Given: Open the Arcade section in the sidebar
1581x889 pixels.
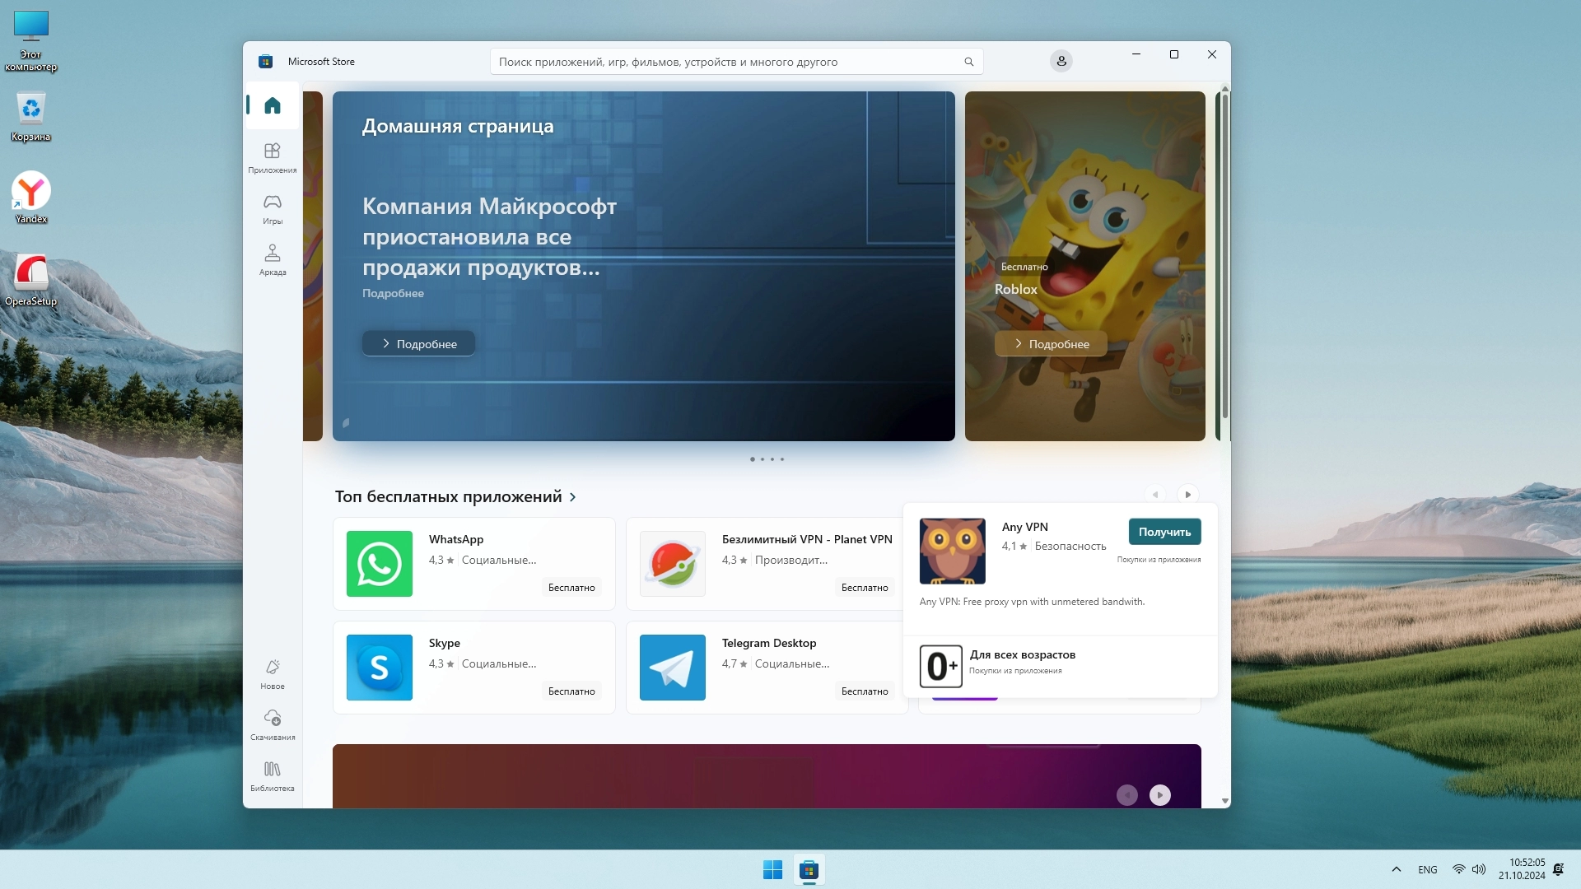Looking at the screenshot, I should click(273, 259).
